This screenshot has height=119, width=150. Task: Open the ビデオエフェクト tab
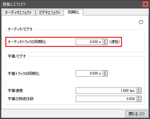50,13
